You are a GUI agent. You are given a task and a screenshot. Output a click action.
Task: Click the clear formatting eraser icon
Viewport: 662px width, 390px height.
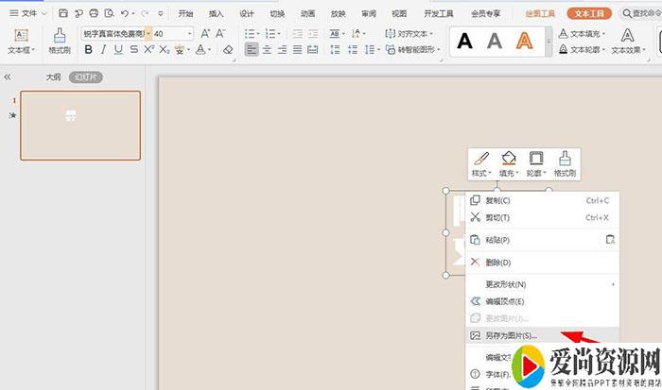pos(227,49)
